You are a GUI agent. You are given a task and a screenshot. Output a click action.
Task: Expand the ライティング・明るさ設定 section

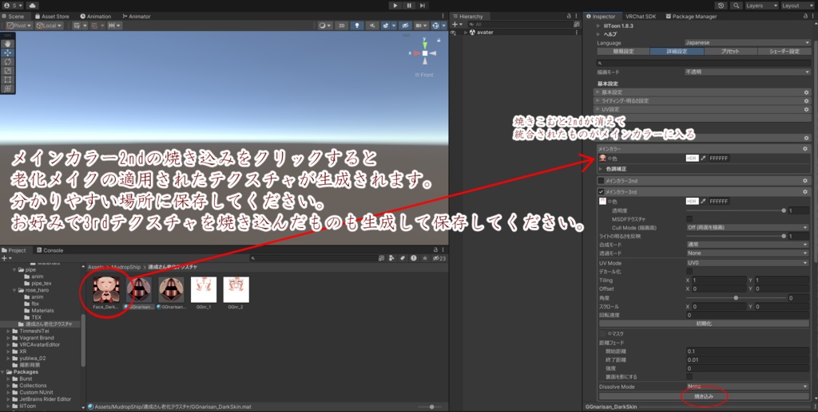tap(703, 100)
